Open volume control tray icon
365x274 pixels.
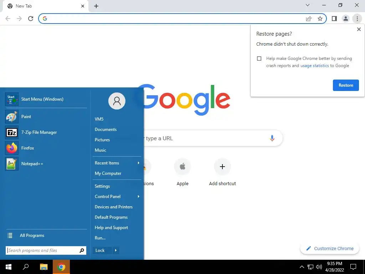click(x=319, y=267)
